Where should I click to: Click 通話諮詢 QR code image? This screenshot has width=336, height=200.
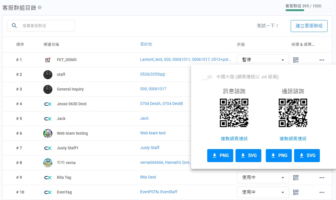(x=293, y=113)
